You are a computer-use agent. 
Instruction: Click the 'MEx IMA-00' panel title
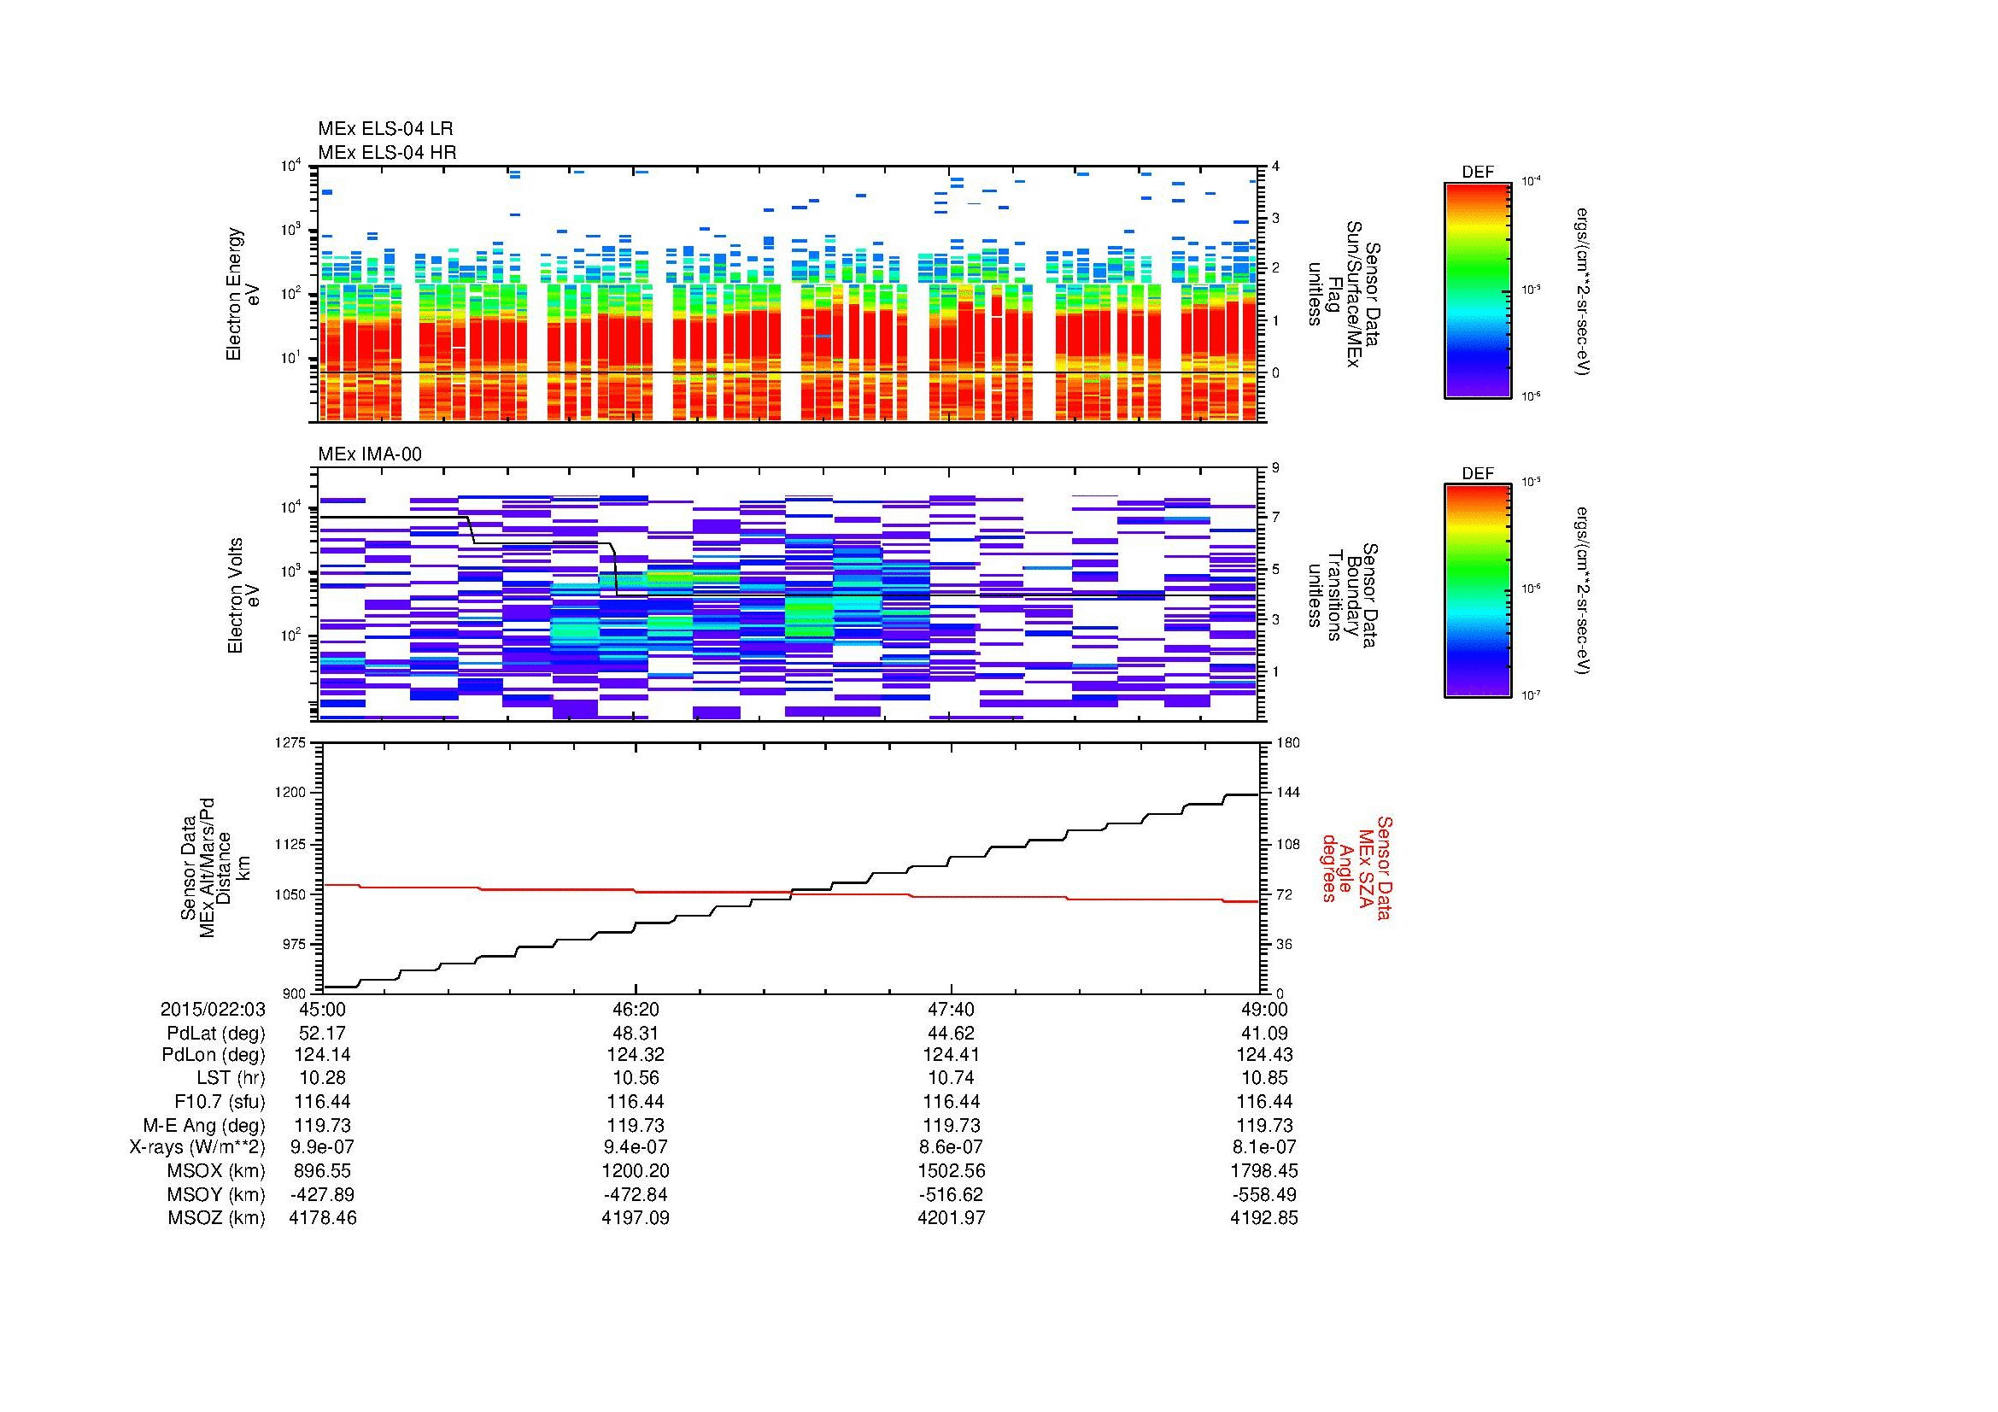(370, 454)
